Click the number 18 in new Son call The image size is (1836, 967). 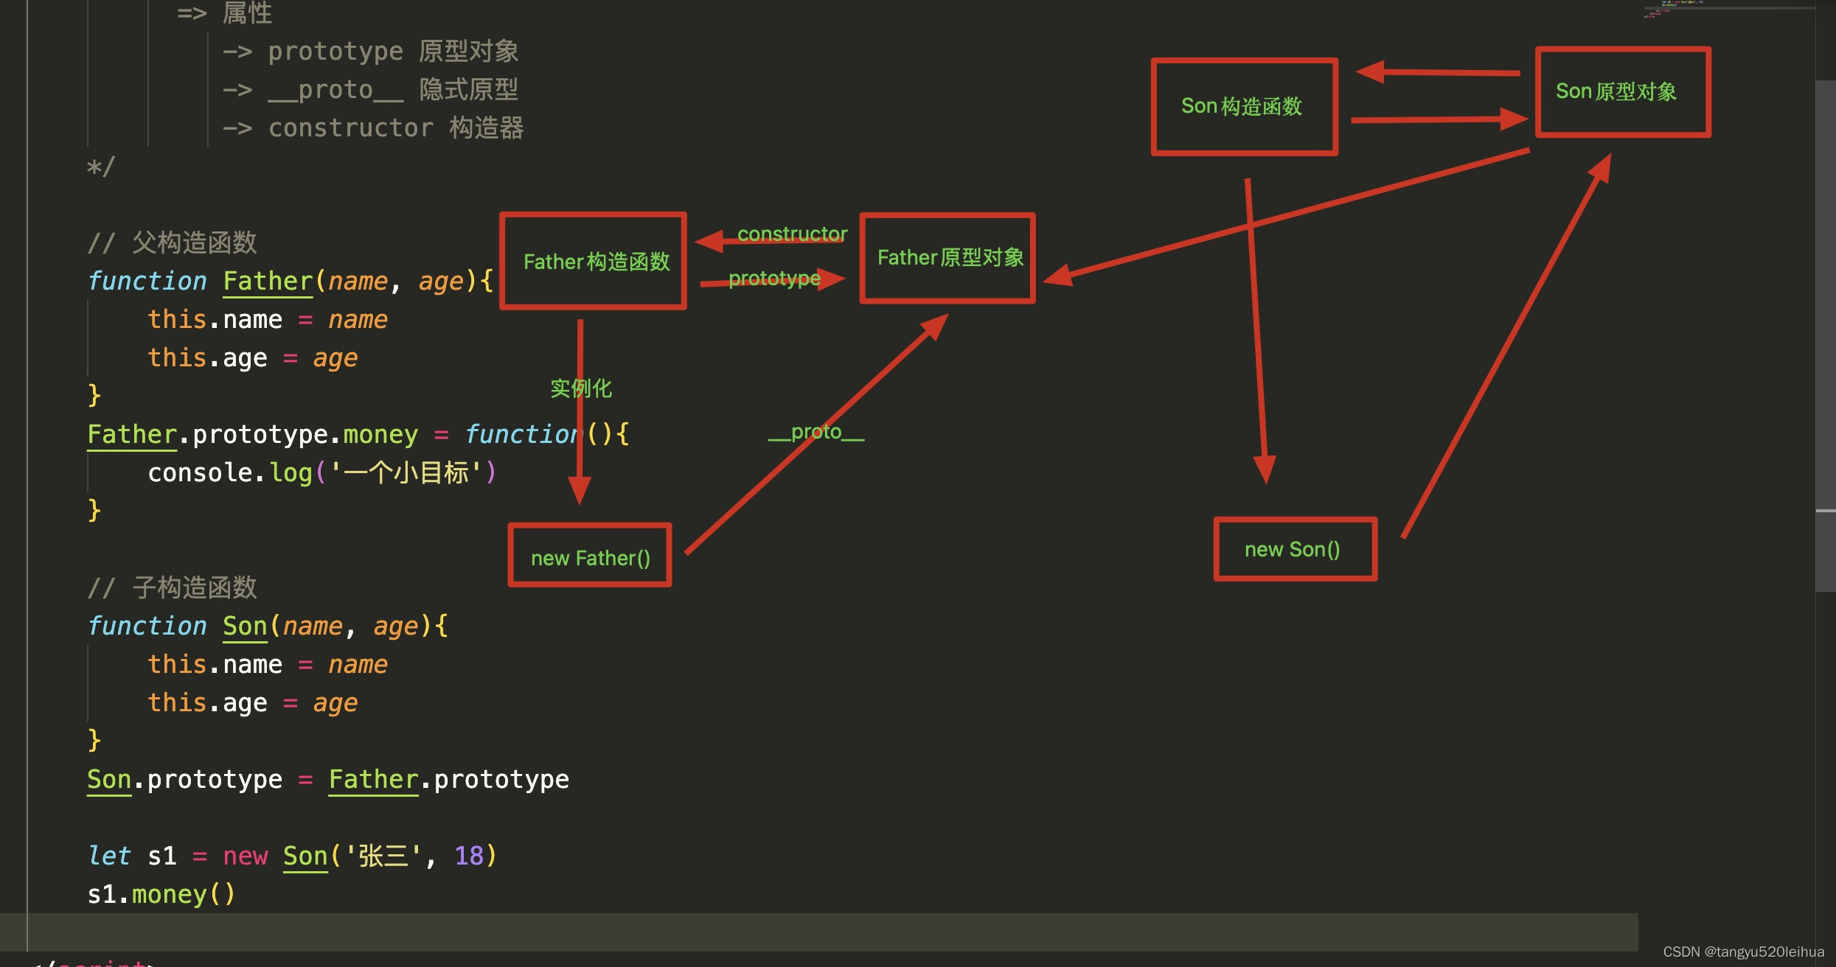(x=468, y=856)
